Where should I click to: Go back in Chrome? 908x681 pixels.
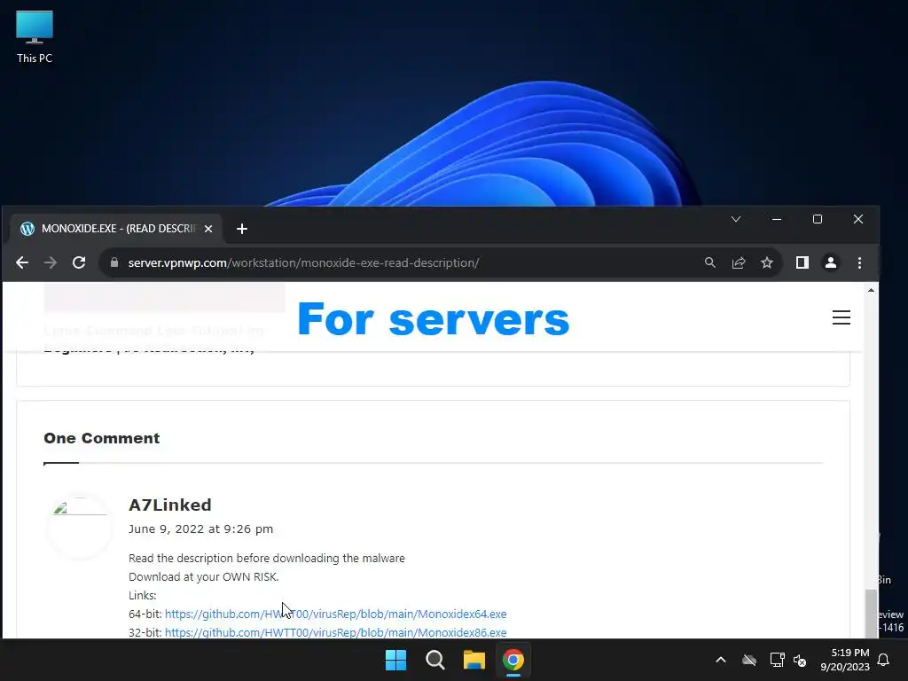22,262
